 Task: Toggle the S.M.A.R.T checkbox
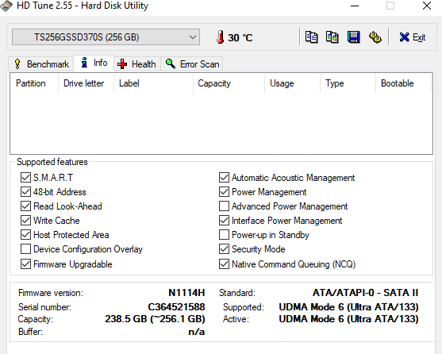pos(25,178)
